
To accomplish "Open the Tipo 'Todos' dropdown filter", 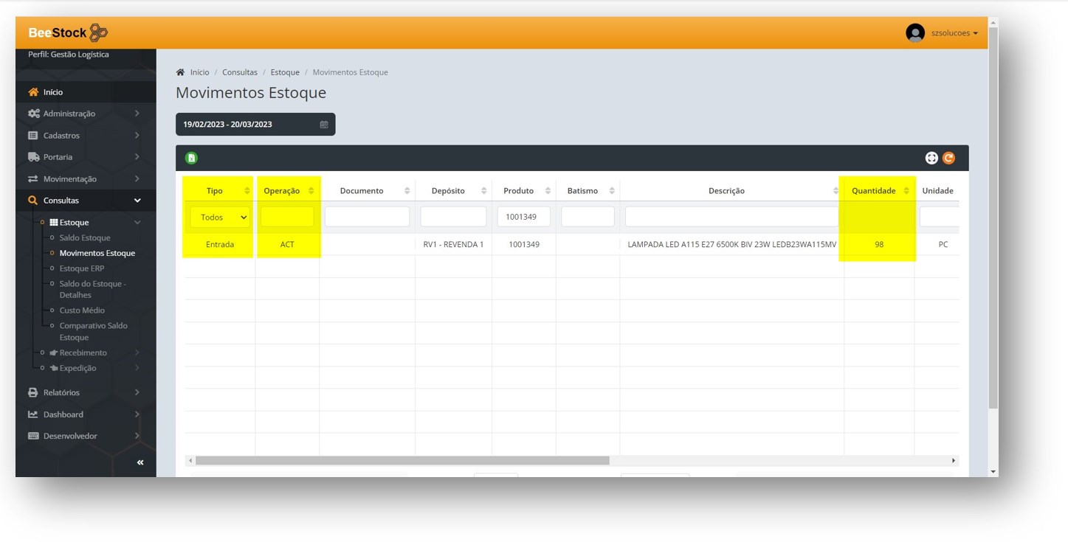I will 220,218.
